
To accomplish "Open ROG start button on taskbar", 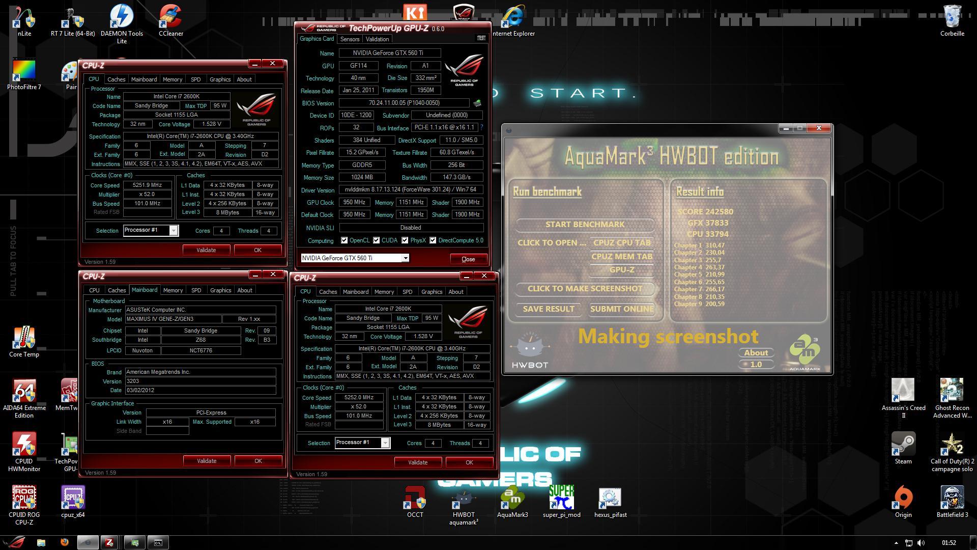I will [14, 542].
